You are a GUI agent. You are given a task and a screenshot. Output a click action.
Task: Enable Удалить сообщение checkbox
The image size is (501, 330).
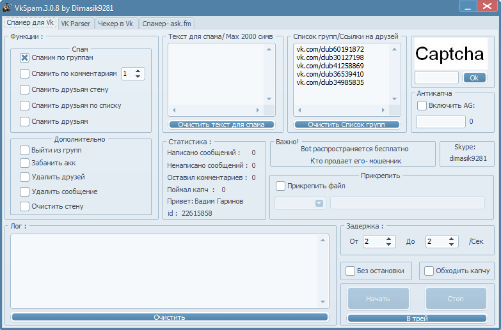pos(24,191)
